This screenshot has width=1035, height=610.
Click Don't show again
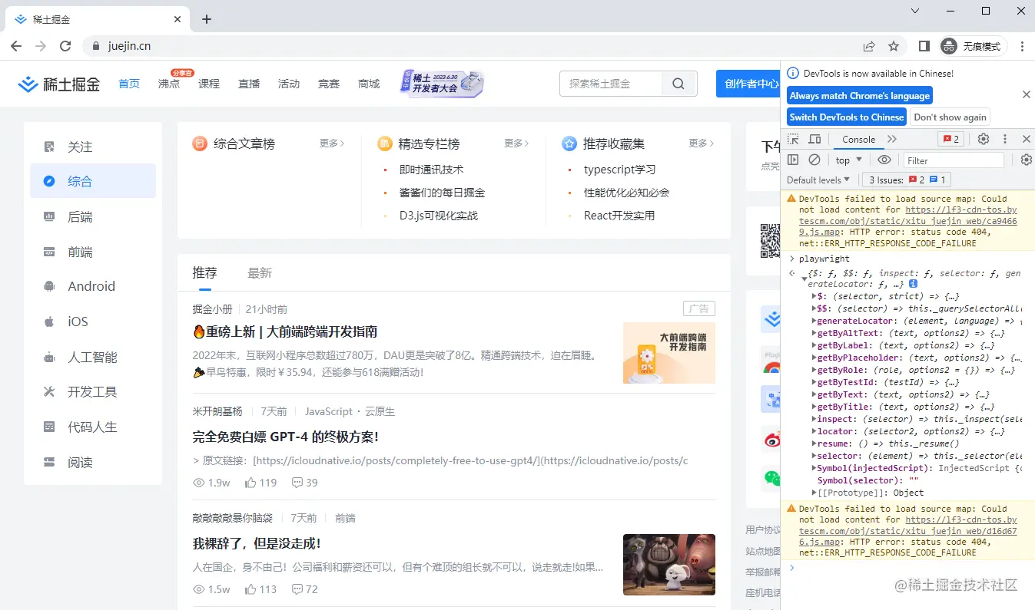[x=950, y=117]
